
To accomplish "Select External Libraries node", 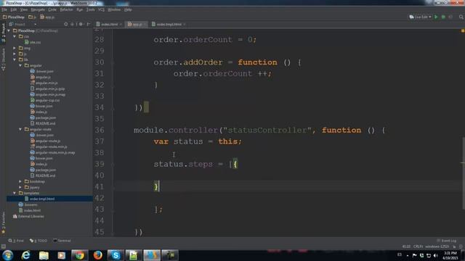I will (x=28, y=216).
